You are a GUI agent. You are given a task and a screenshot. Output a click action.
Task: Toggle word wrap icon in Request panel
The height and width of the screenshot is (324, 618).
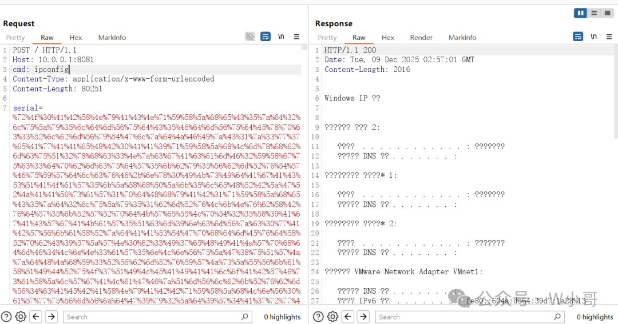click(x=266, y=37)
